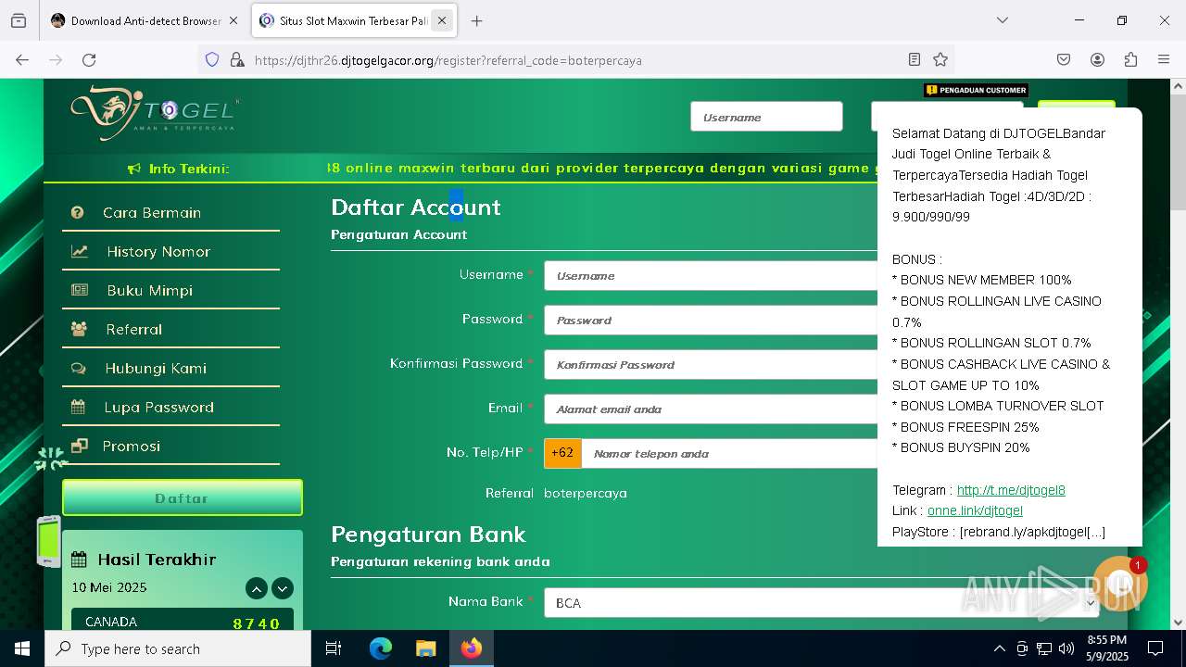Toggle reader view icon
The image size is (1186, 667).
pyautogui.click(x=914, y=60)
